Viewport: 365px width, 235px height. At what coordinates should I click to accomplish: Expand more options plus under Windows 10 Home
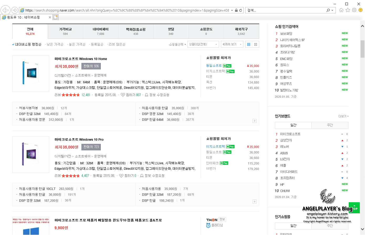click(x=254, y=121)
